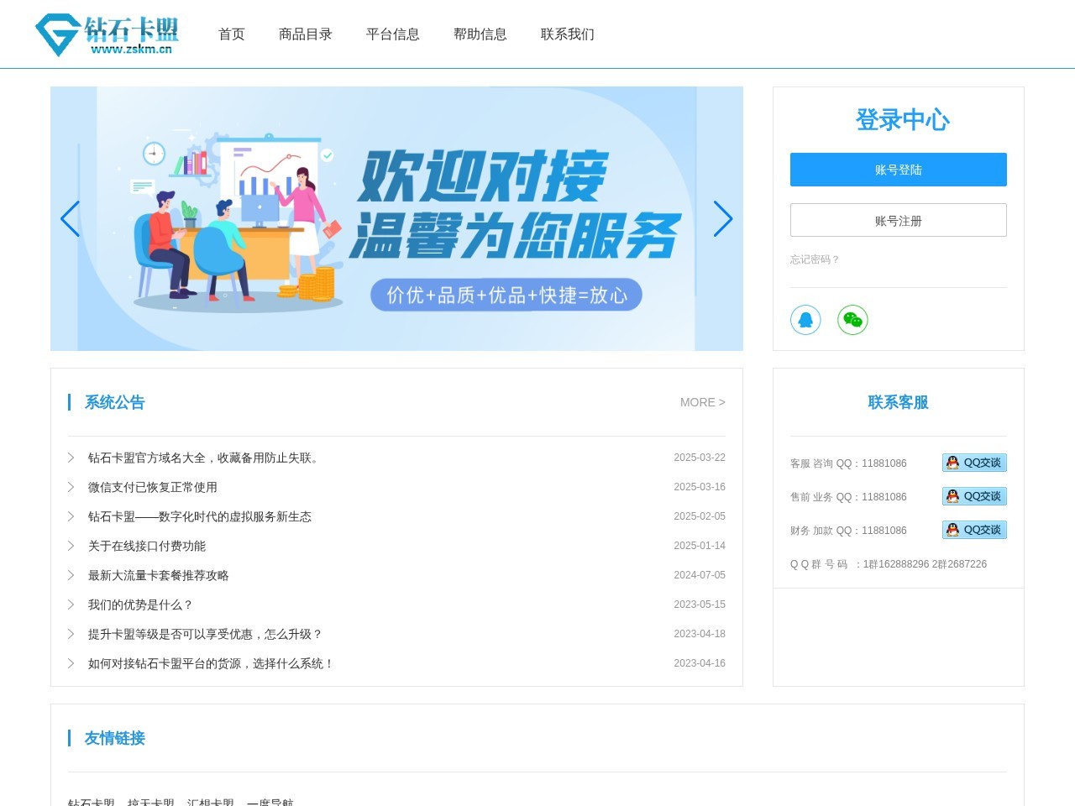This screenshot has width=1075, height=806.
Task: Click the date 2023-05-15
Action: click(700, 604)
